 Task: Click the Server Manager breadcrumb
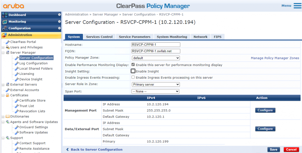click(x=105, y=14)
